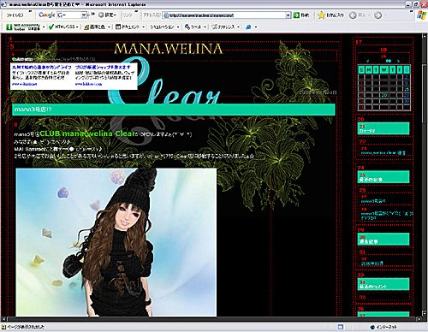Viewport: 428px width, 332px height.
Task: Click the Internet Explorer icon on accessibility toolbar
Action: tap(248, 27)
